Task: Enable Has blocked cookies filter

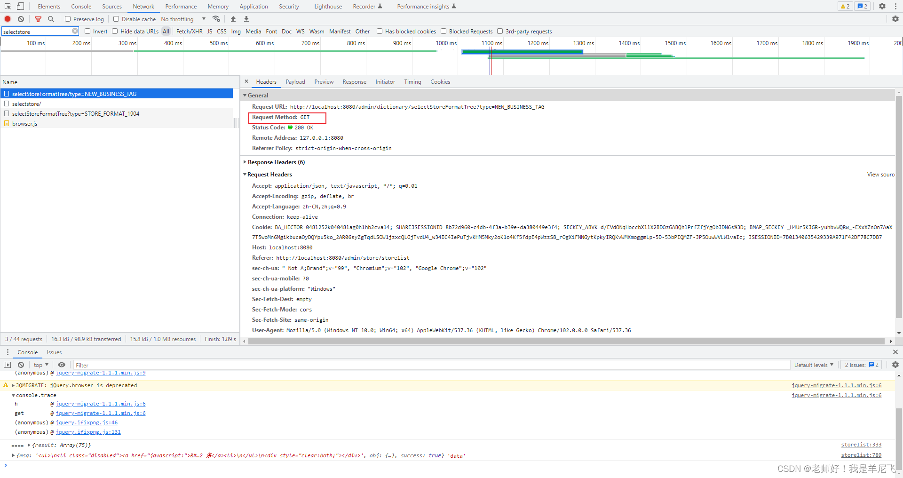Action: (x=380, y=31)
